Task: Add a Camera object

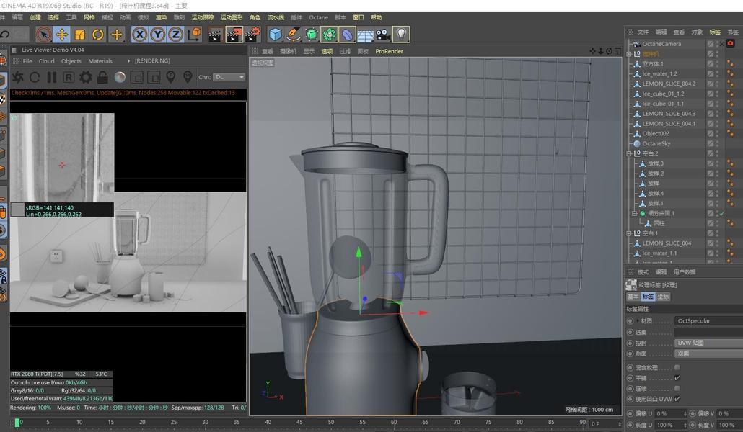Action: (383, 35)
